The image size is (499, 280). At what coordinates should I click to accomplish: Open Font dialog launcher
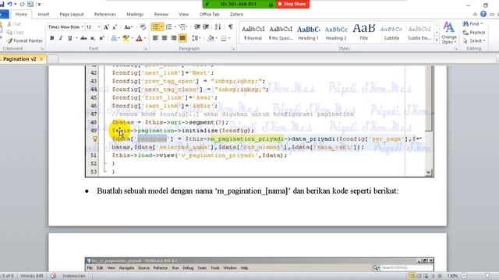pos(146,48)
